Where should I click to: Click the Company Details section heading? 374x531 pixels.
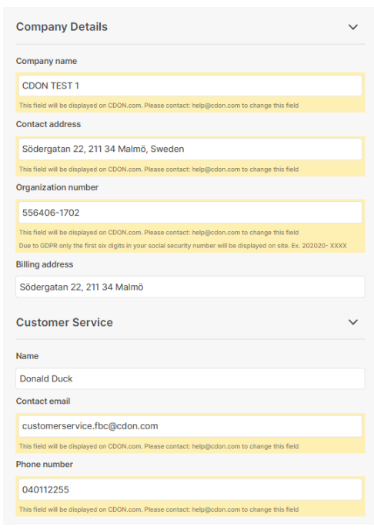coord(62,27)
